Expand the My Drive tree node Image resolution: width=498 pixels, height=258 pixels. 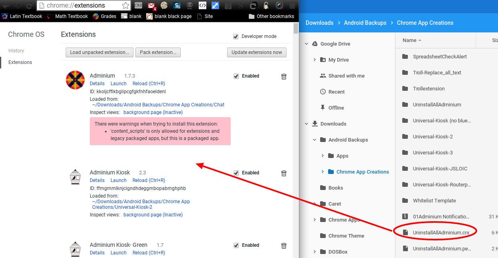[315, 60]
